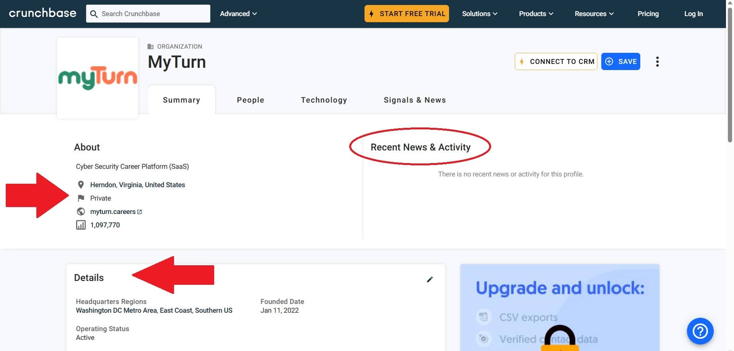Image resolution: width=734 pixels, height=351 pixels.
Task: Switch to the Signals & News tab
Action: coord(415,100)
